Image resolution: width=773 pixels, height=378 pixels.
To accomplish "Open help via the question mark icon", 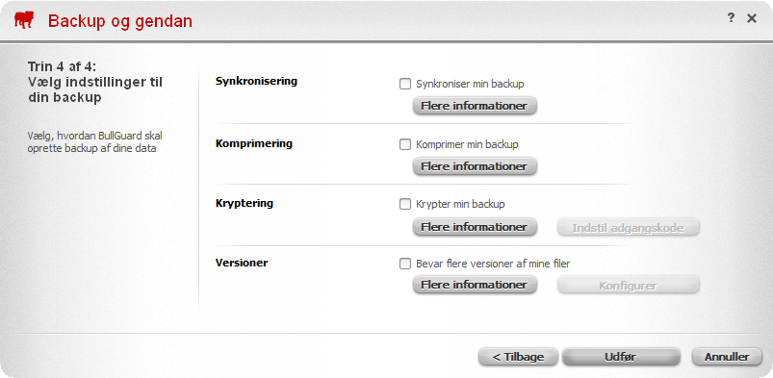I will coord(731,17).
